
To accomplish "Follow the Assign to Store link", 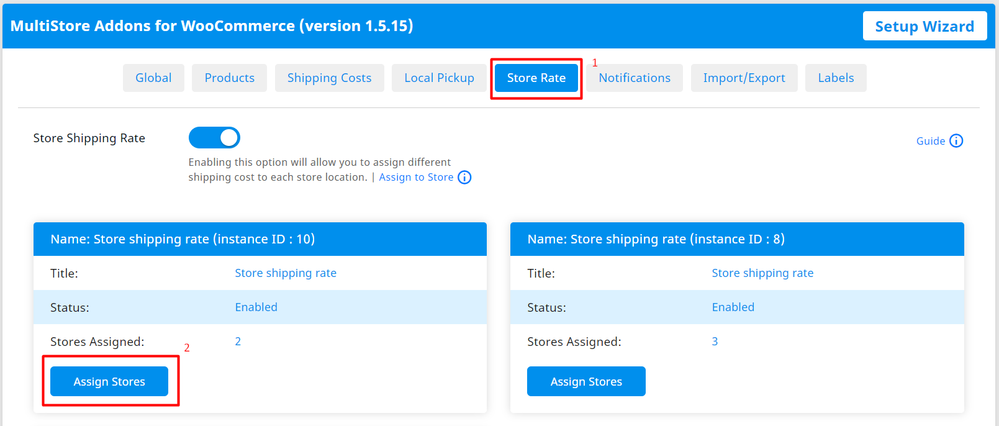I will (416, 178).
